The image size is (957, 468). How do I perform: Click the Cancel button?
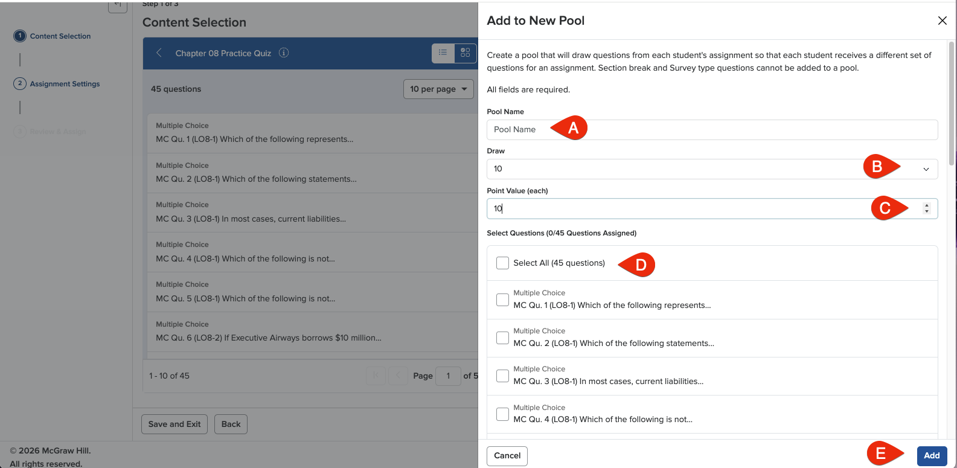click(x=507, y=455)
